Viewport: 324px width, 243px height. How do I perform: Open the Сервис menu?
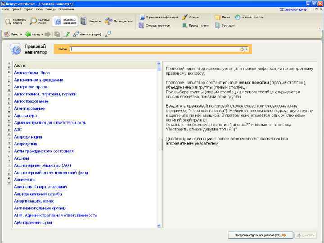click(28, 9)
